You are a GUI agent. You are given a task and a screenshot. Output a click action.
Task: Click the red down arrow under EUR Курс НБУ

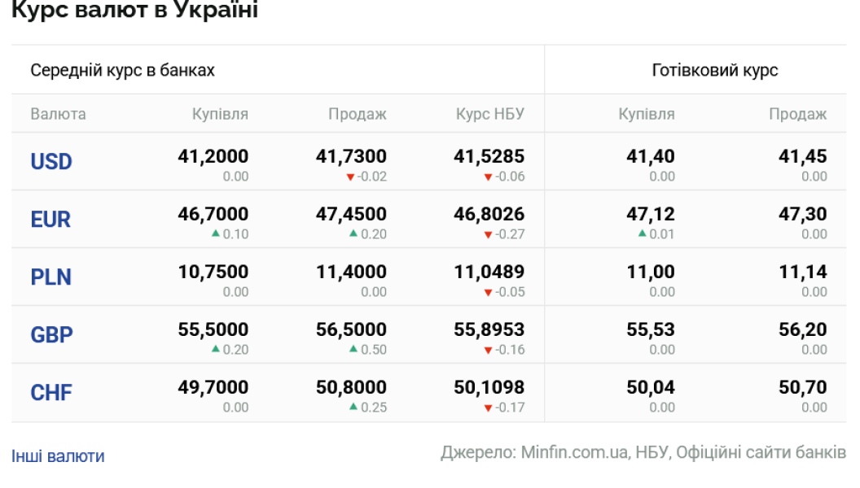[x=489, y=235]
